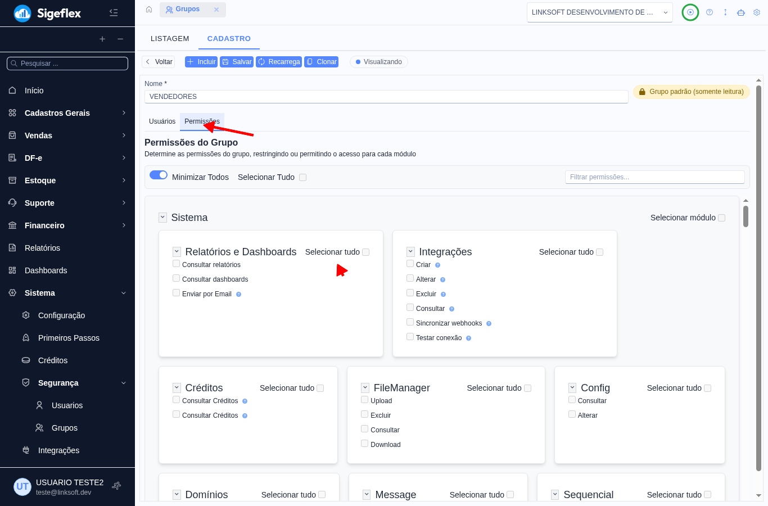Image resolution: width=768 pixels, height=506 pixels.
Task: Check the Selecionar Tudo checkbox
Action: click(x=303, y=177)
